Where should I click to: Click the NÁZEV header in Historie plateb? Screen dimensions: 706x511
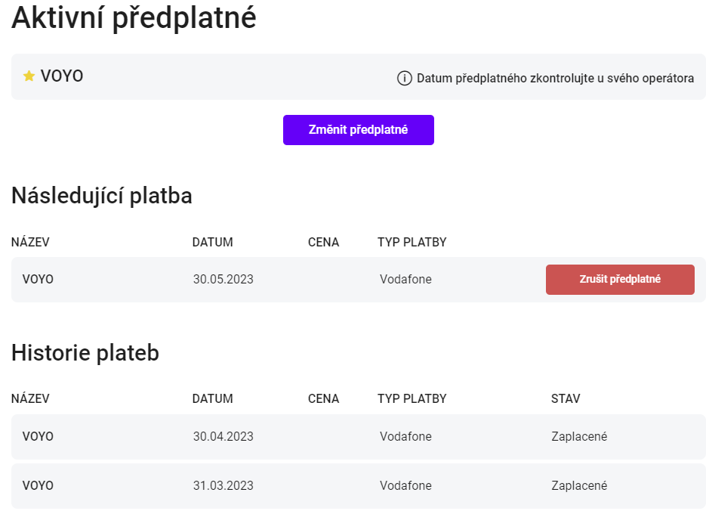(30, 399)
